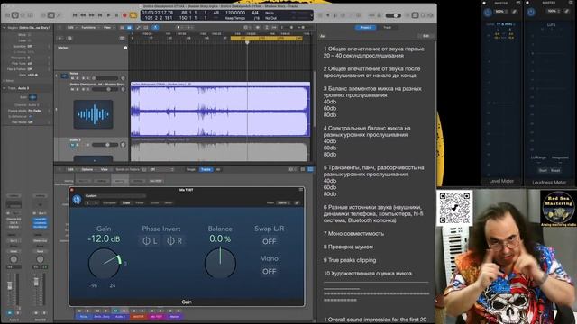
Task: Click the Gain plug-in link icon
Action: click(297, 202)
